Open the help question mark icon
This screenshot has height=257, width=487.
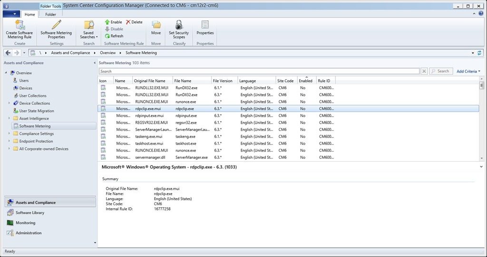point(481,14)
